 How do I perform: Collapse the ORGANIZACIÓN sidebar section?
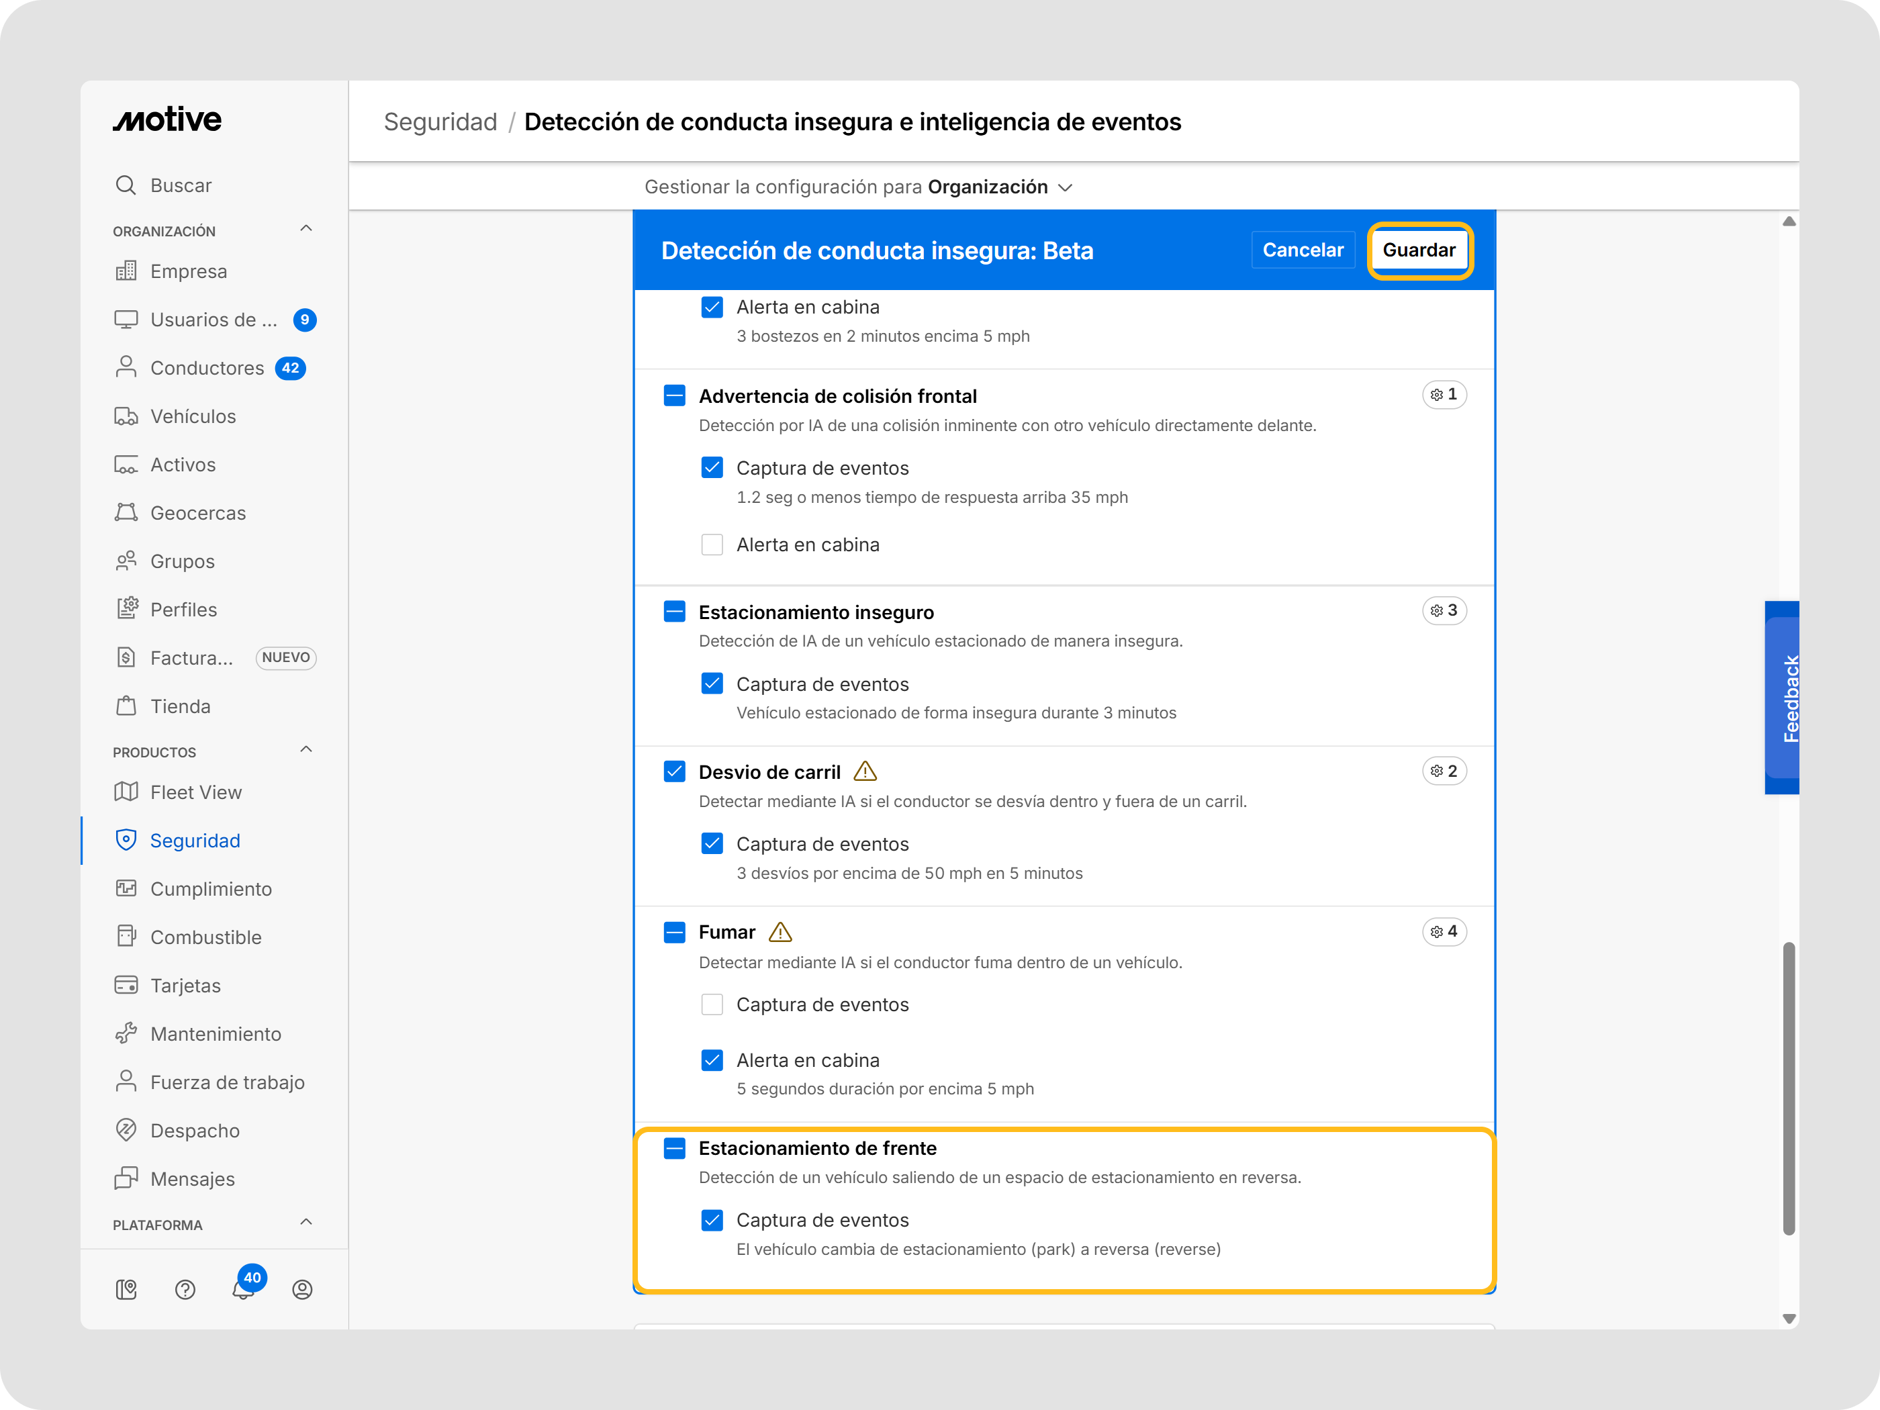click(306, 229)
